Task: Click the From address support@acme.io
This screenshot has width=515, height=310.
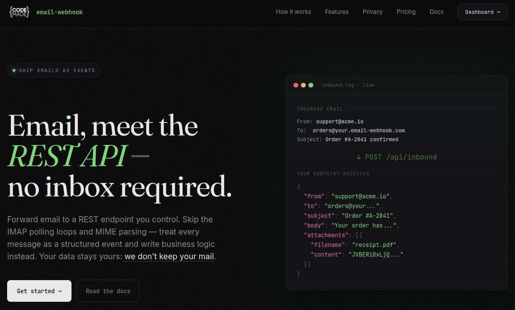Action: (x=339, y=121)
